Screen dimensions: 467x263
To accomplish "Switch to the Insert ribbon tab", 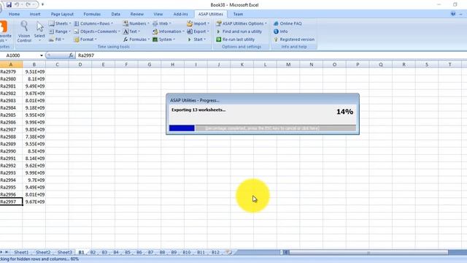I will click(x=35, y=14).
